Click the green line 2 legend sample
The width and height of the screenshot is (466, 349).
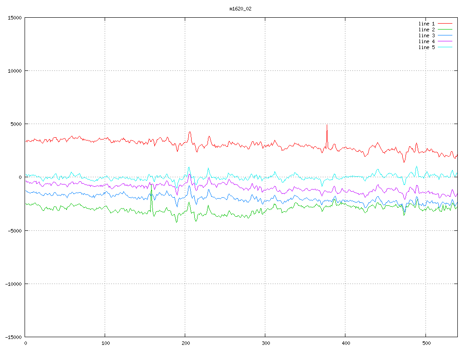(x=445, y=30)
